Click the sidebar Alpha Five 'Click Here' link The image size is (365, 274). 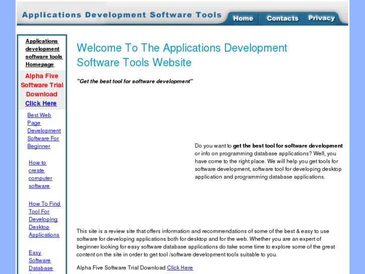41,103
